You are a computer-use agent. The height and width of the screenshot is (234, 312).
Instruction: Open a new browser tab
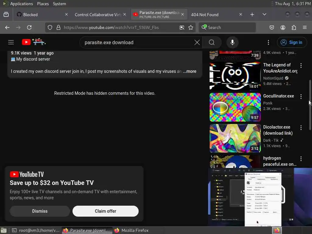pyautogui.click(x=252, y=15)
